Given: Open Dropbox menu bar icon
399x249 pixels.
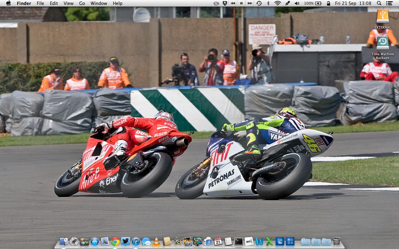Looking at the screenshot, I should pos(225,3).
